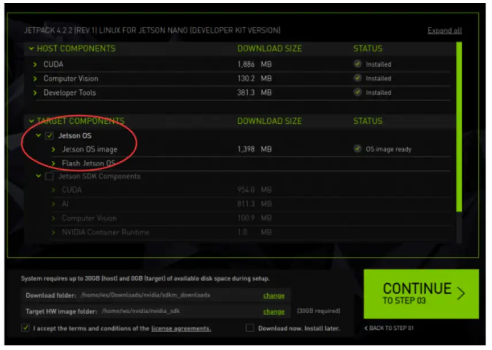Click the Developer Tools Installed status icon

pyautogui.click(x=358, y=92)
